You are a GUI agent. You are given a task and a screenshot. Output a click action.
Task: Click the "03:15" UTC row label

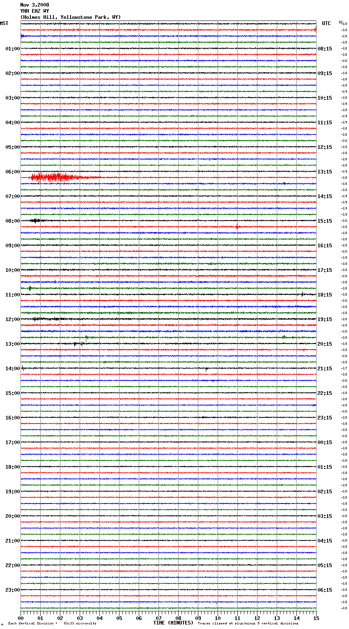coord(325,516)
